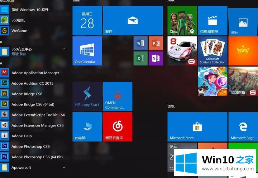
Task: Click the 最近添加 label under 360安全中心
Action: point(18,54)
